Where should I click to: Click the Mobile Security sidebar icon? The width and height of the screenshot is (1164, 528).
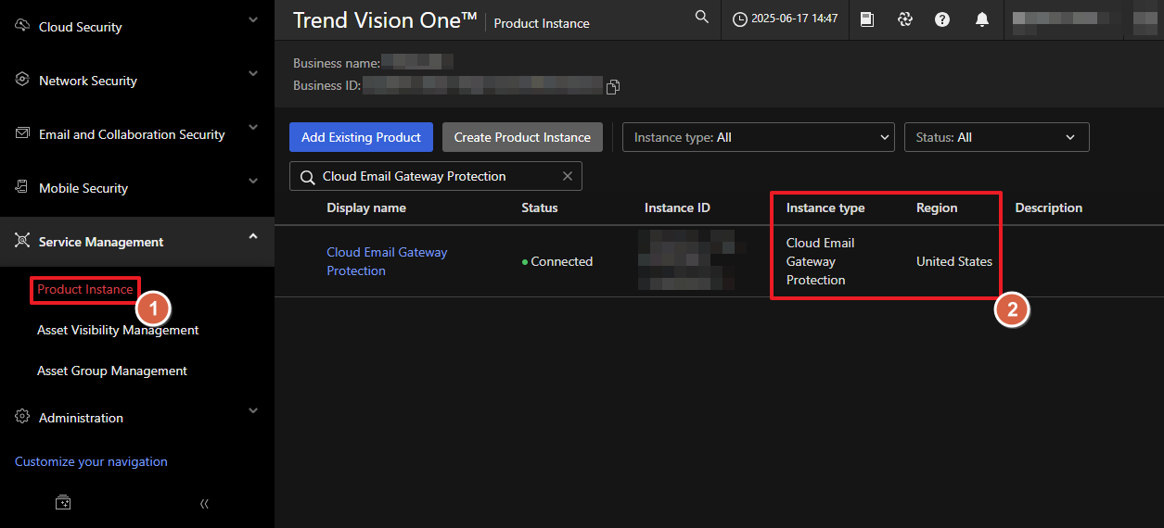coord(22,187)
